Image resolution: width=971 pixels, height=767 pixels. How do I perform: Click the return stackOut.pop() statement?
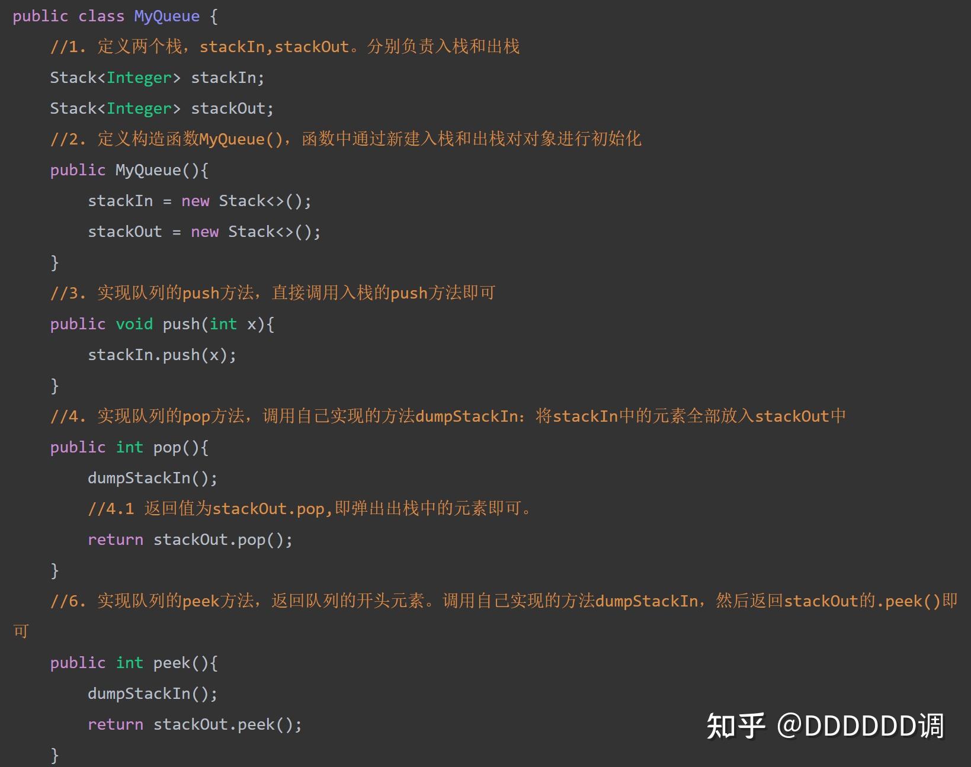click(x=190, y=540)
